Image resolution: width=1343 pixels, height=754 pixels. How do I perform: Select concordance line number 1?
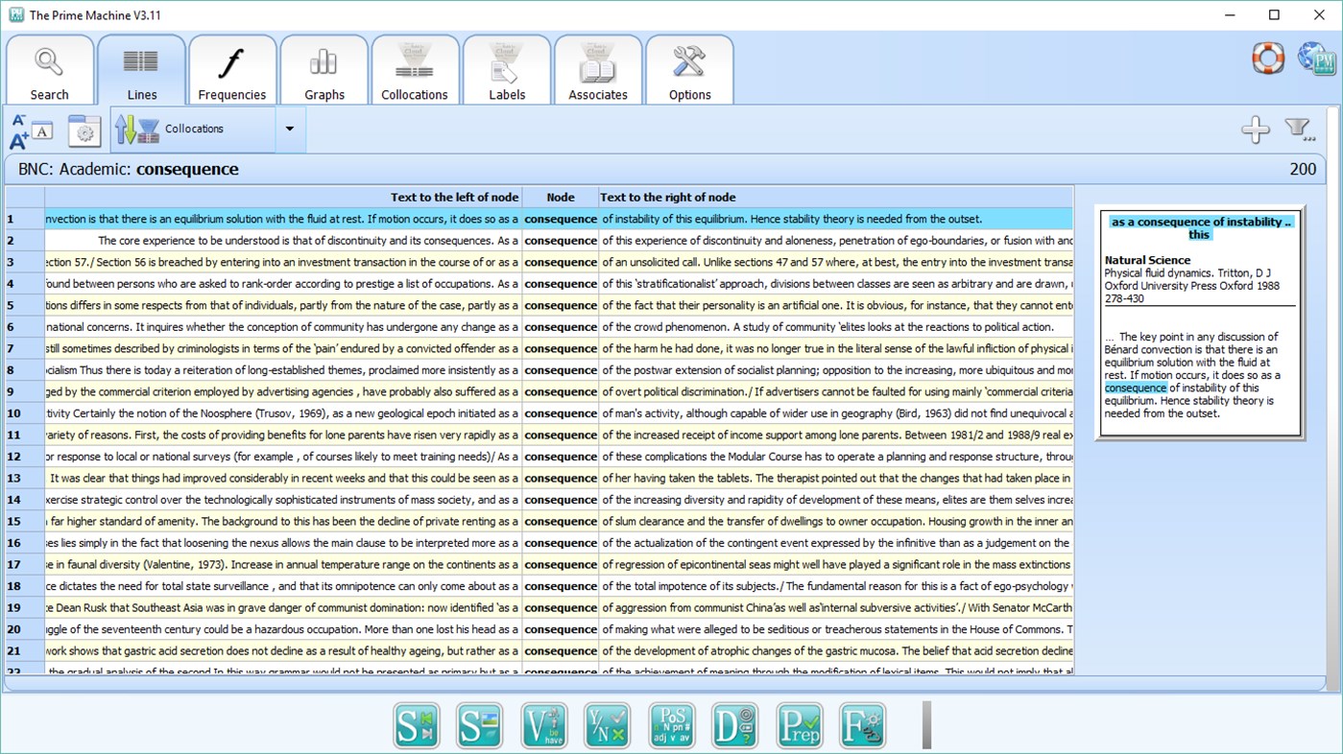[x=25, y=219]
